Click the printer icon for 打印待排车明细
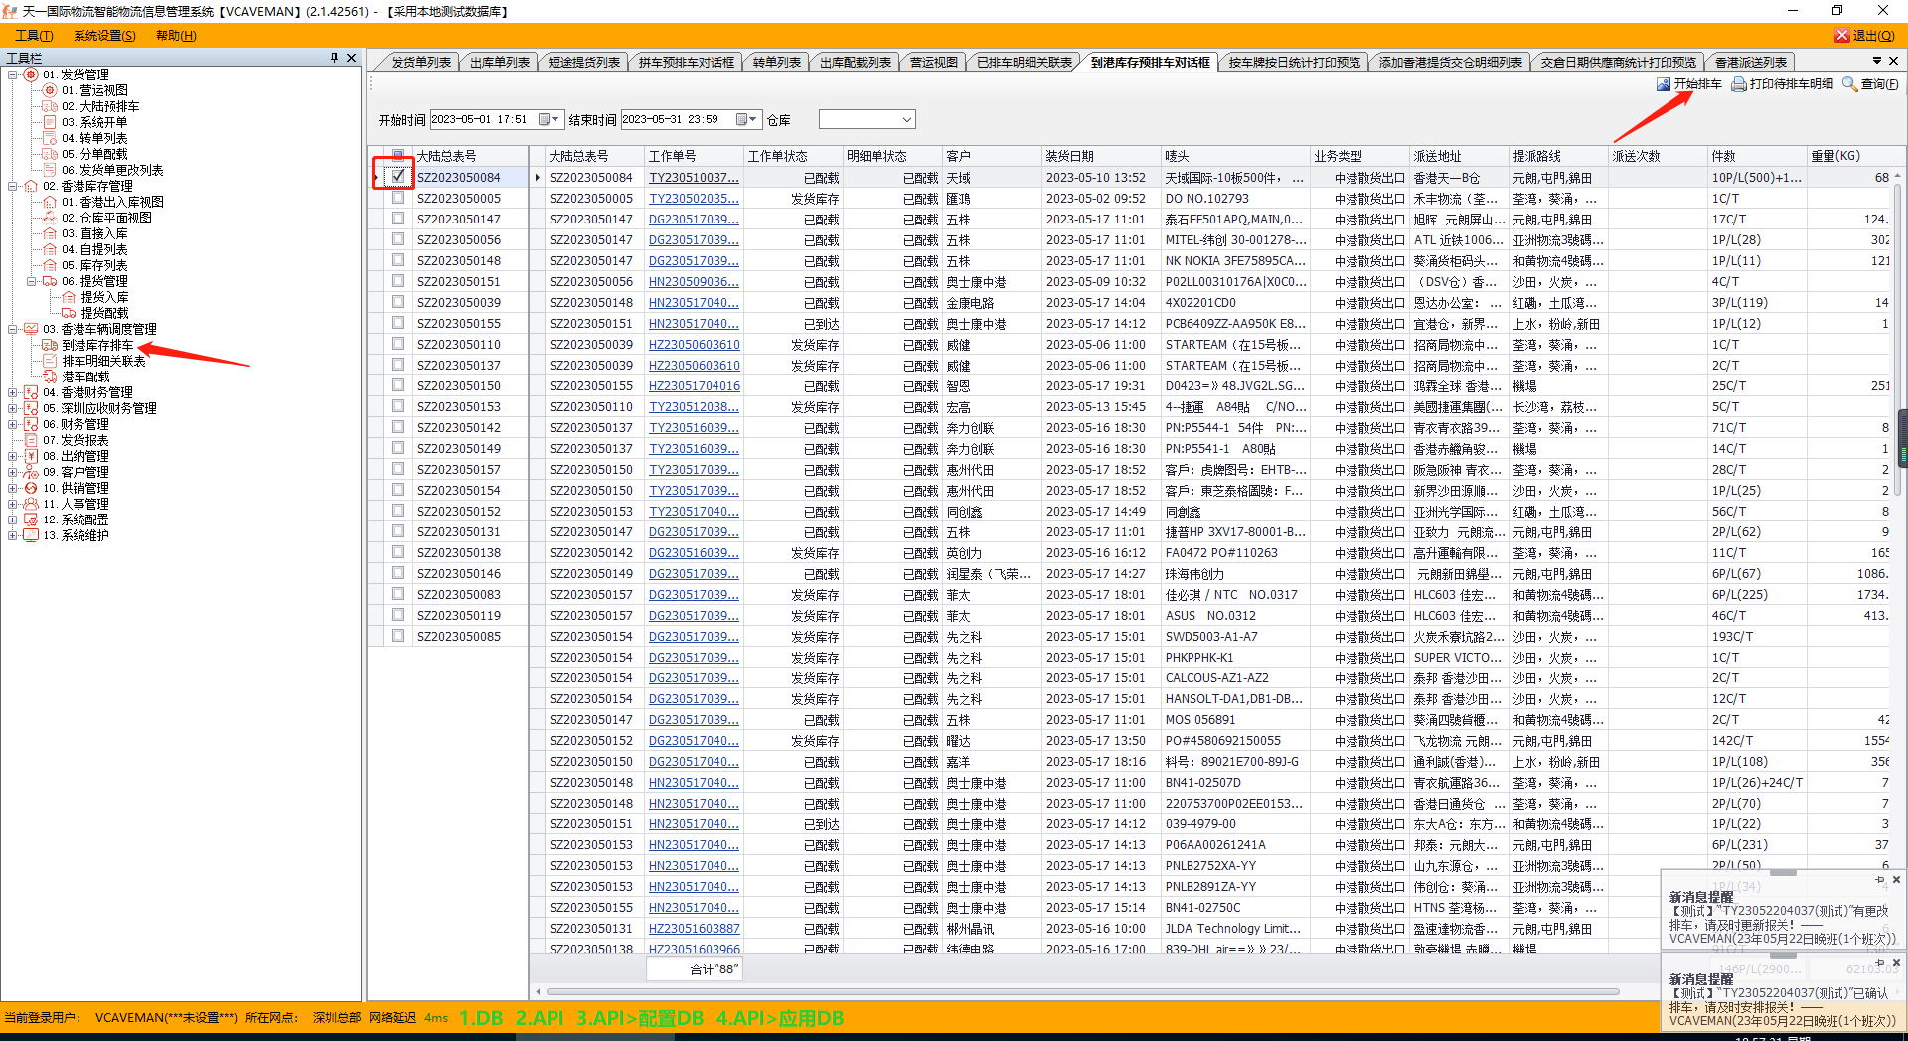The height and width of the screenshot is (1041, 1908). pos(1739,84)
